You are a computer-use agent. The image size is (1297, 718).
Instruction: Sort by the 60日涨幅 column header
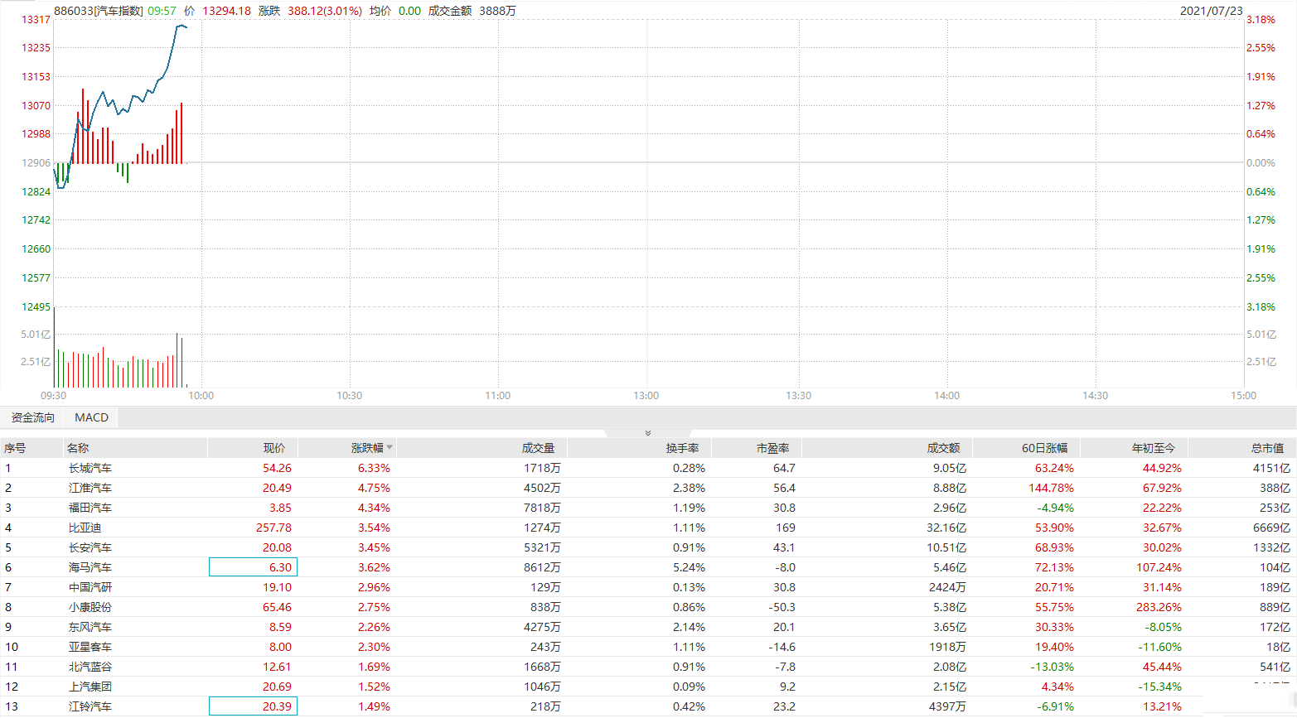(x=1045, y=448)
